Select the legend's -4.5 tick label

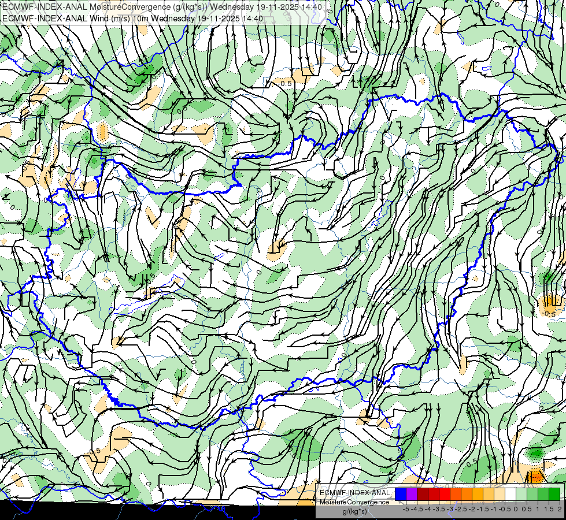pos(417,509)
